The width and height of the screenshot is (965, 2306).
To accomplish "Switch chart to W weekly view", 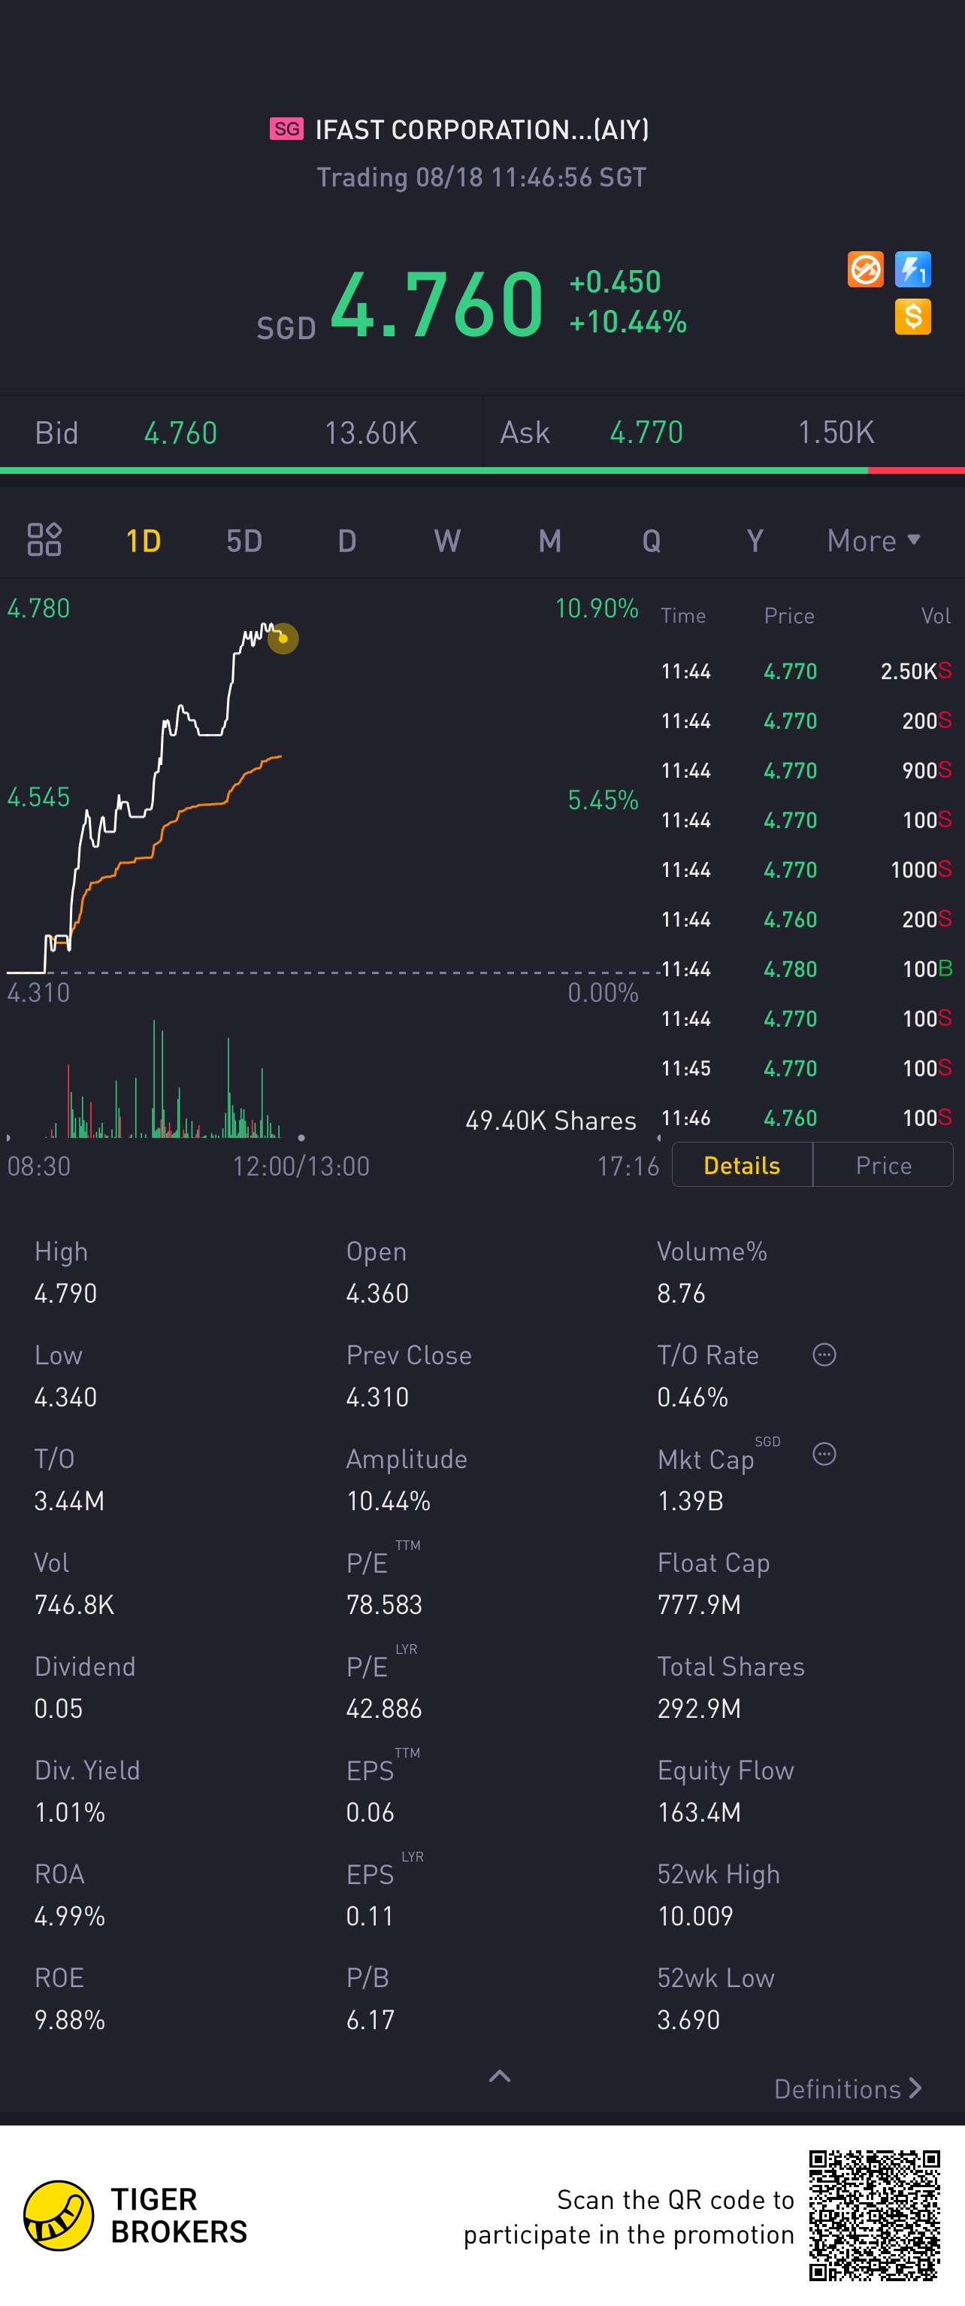I will tap(447, 541).
